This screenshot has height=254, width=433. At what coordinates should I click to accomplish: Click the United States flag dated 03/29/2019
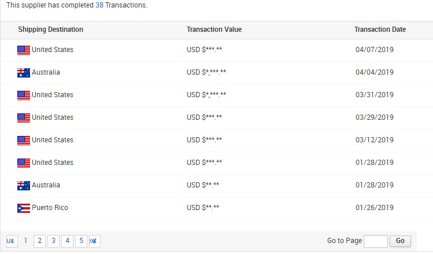(24, 118)
